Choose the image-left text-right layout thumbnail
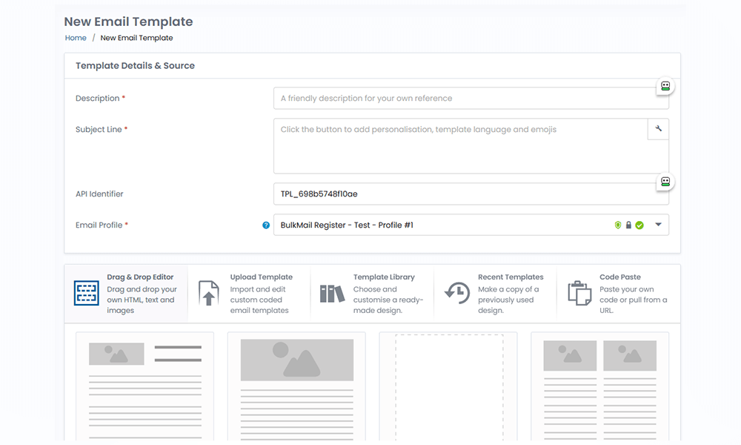 pos(144,386)
